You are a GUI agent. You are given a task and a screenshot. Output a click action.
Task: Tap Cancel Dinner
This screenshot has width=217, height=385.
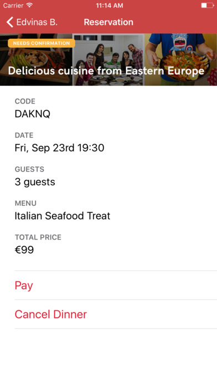(116, 314)
